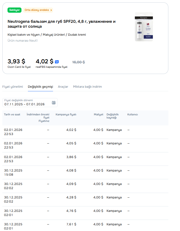The image size is (180, 231).
Task: Click the 4,02 $ realFBS price
Action: (x=44, y=61)
